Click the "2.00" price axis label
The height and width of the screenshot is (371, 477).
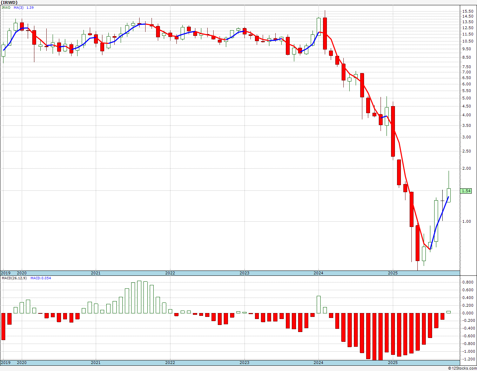[466, 168]
